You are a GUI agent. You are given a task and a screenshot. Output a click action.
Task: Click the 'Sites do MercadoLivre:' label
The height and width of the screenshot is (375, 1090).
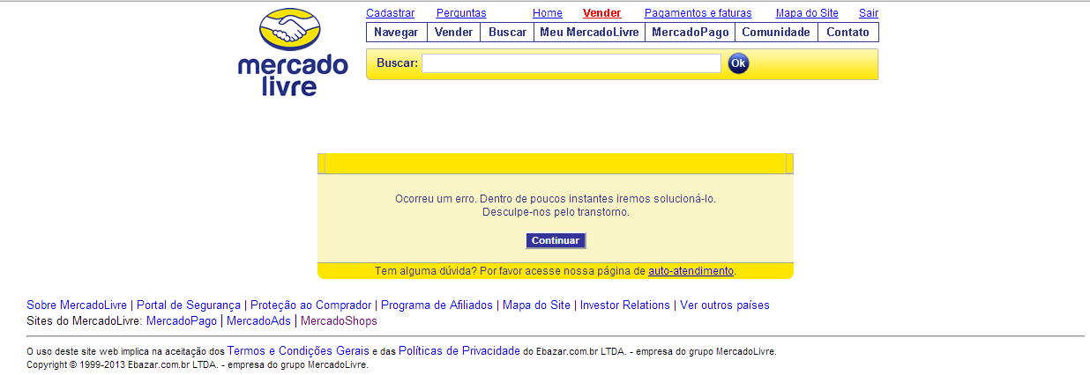pyautogui.click(x=85, y=321)
